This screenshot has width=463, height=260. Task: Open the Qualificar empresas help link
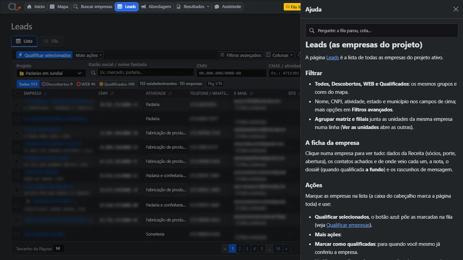[x=348, y=225]
